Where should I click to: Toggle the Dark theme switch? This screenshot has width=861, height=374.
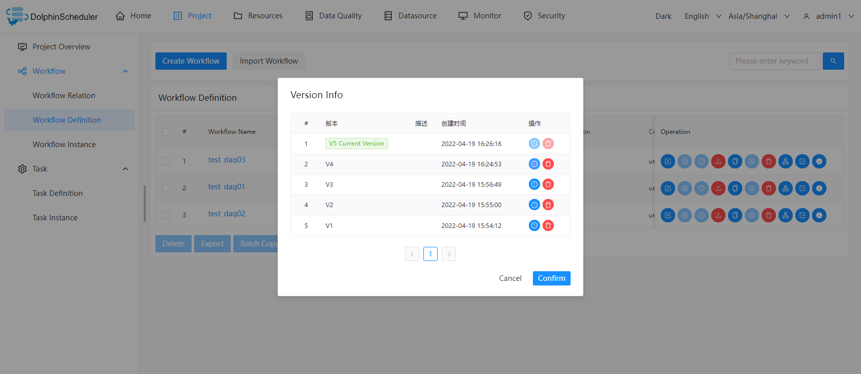point(663,16)
